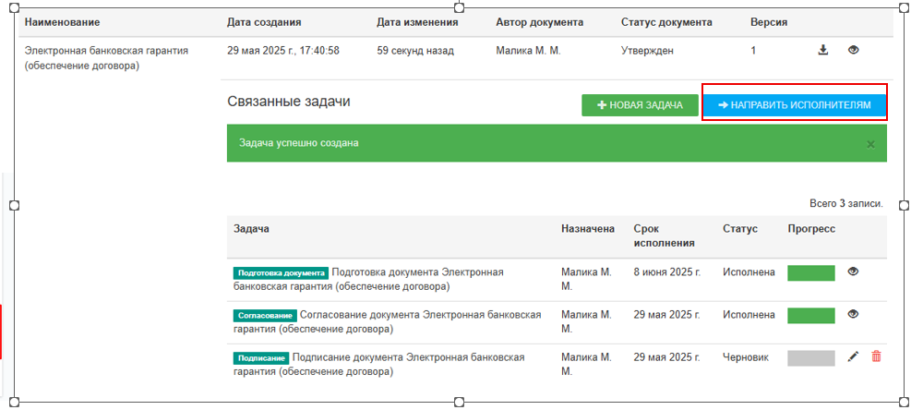Click the Задача column header
911x410 pixels.
click(x=251, y=229)
